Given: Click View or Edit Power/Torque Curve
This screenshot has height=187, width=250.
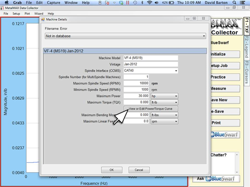Looking at the screenshot, I should (151, 109).
